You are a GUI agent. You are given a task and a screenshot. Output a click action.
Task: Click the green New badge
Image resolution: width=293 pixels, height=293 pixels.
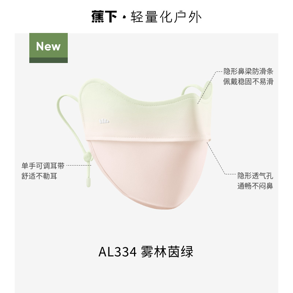[x=48, y=48]
